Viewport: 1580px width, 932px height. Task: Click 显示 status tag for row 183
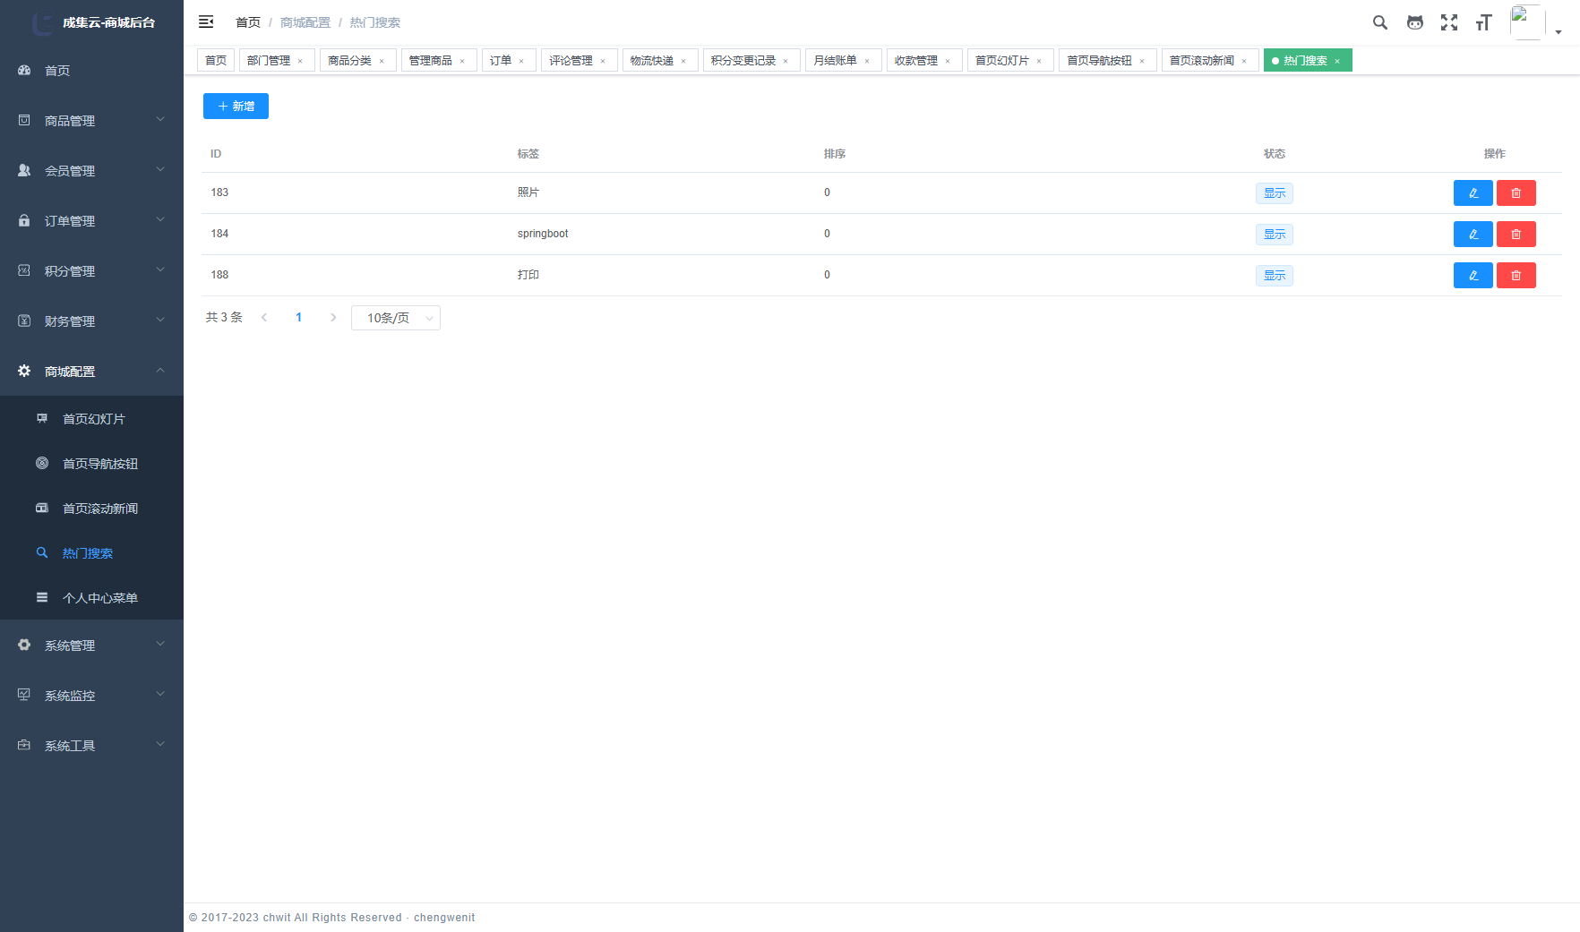pyautogui.click(x=1275, y=193)
